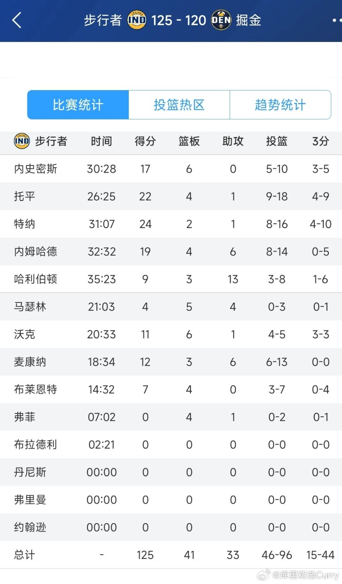This screenshot has width=342, height=584.
Task: Open player 特纳's row
Action: pyautogui.click(x=171, y=224)
